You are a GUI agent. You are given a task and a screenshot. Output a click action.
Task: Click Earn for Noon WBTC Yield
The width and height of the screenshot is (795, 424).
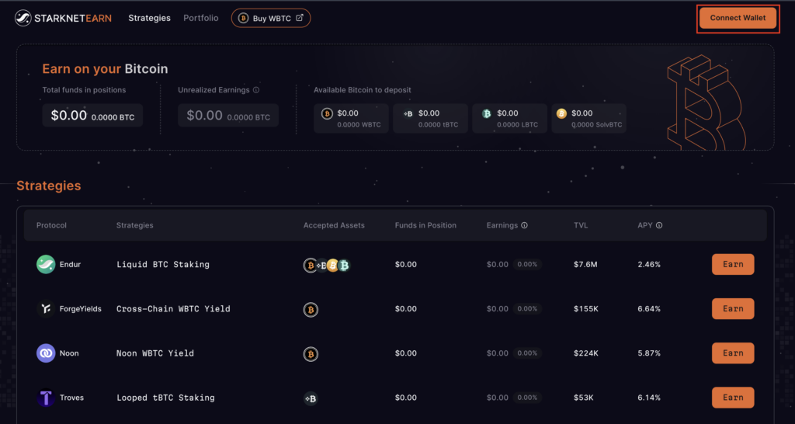(x=732, y=353)
